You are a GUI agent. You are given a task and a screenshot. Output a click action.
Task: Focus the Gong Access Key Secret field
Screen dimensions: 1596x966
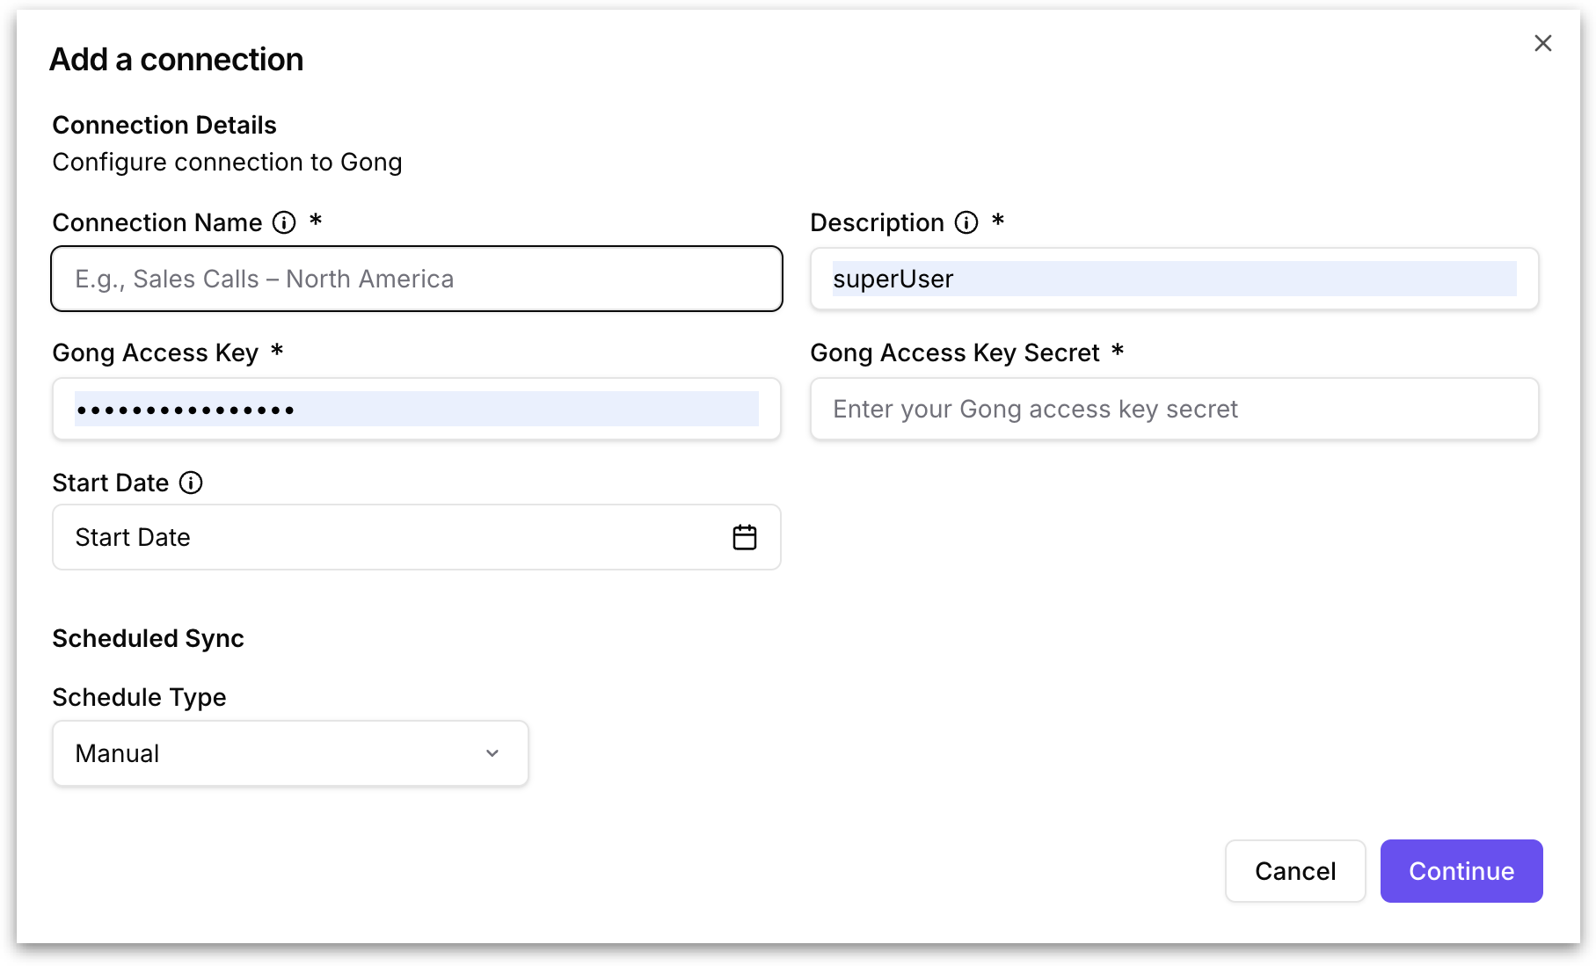[x=1174, y=409]
